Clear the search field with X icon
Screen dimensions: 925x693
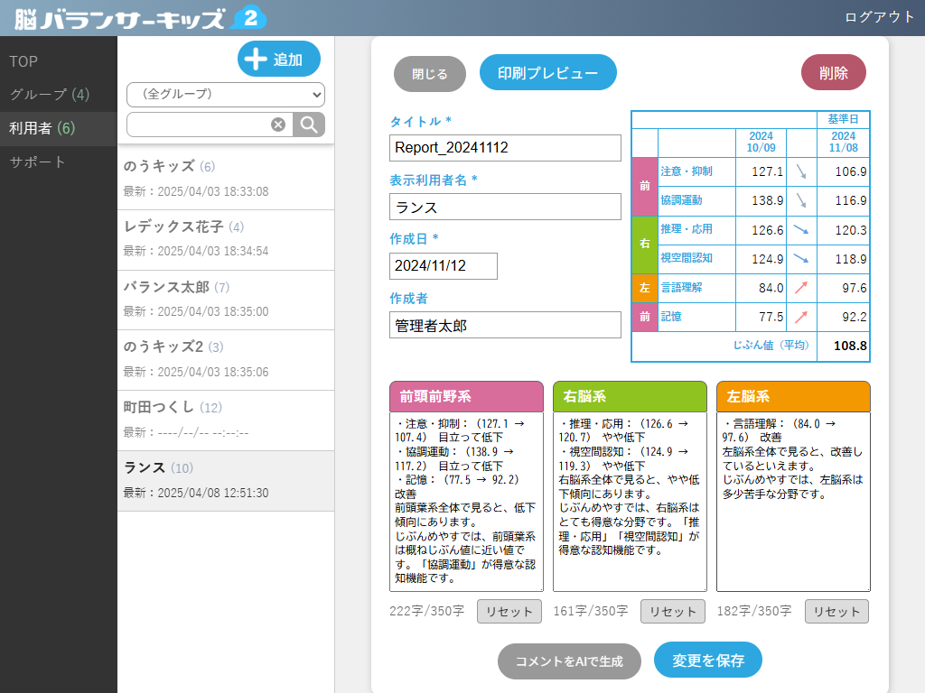click(278, 125)
